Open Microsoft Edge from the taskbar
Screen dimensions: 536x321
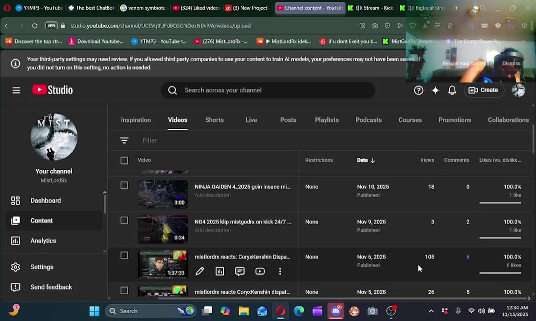(x=299, y=311)
